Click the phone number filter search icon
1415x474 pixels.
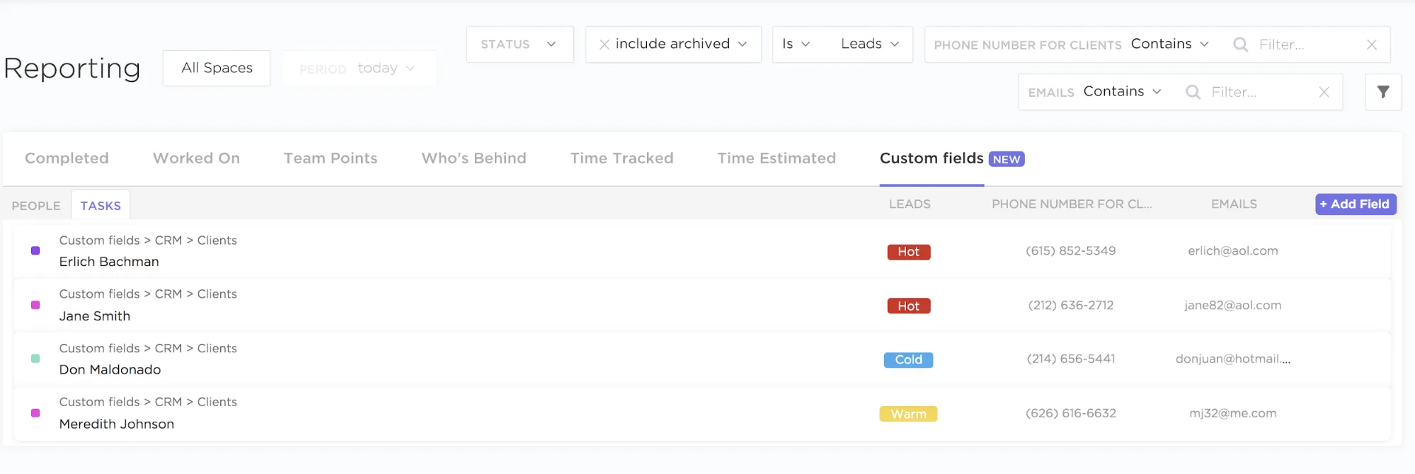(1240, 45)
